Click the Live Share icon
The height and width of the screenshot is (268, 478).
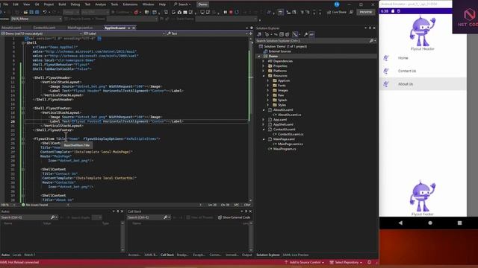click(329, 12)
